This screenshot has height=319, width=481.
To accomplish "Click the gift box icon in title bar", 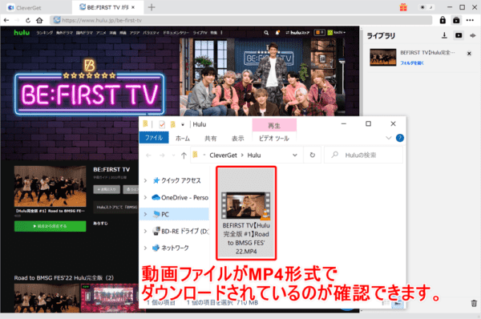I will click(x=403, y=7).
